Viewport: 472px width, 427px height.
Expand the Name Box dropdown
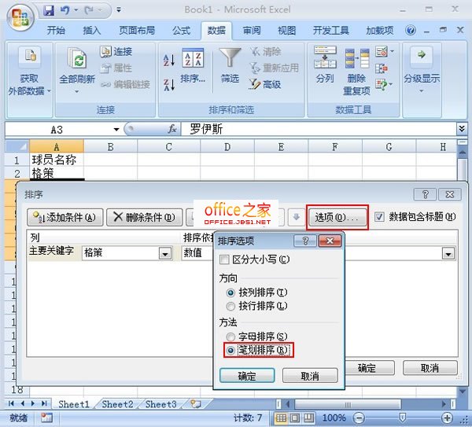116,130
